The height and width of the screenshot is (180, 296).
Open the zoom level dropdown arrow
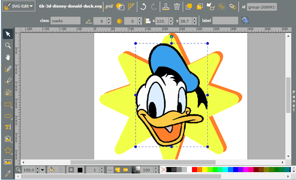[43, 170]
